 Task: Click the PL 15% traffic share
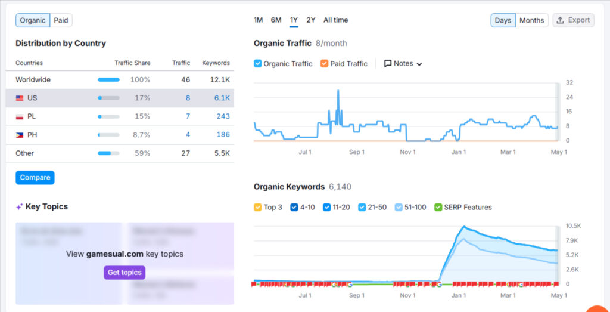click(142, 116)
